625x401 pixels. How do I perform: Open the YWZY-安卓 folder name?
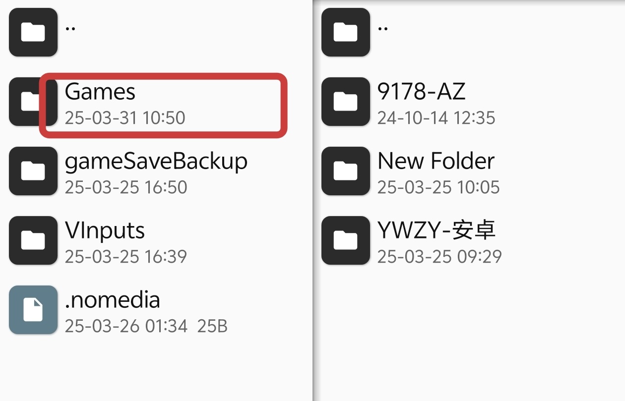click(x=437, y=230)
